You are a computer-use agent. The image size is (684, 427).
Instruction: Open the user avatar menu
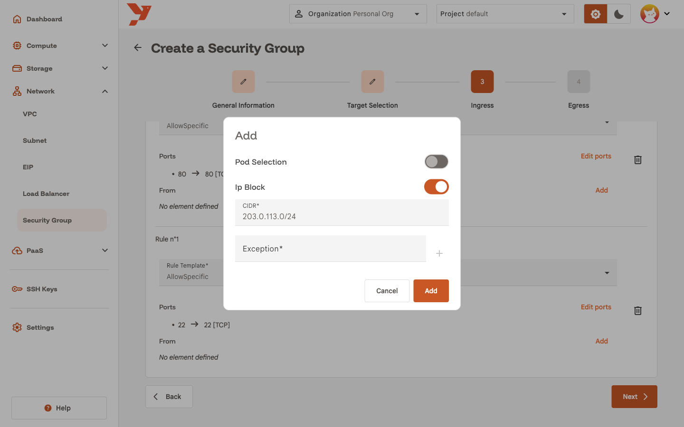click(655, 14)
